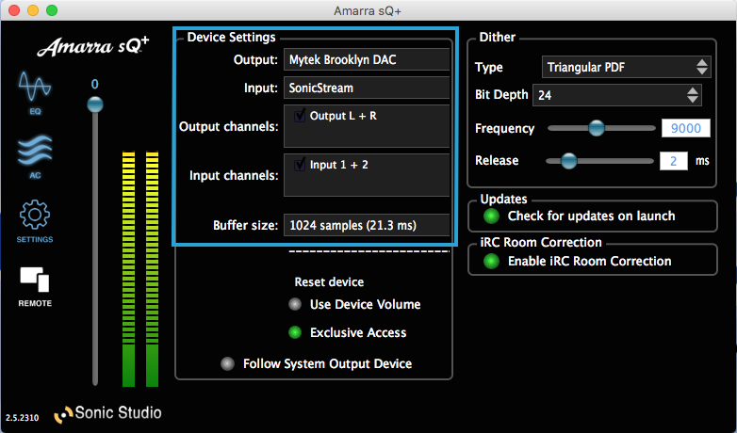
Task: Open the Input device dropdown
Action: [367, 88]
